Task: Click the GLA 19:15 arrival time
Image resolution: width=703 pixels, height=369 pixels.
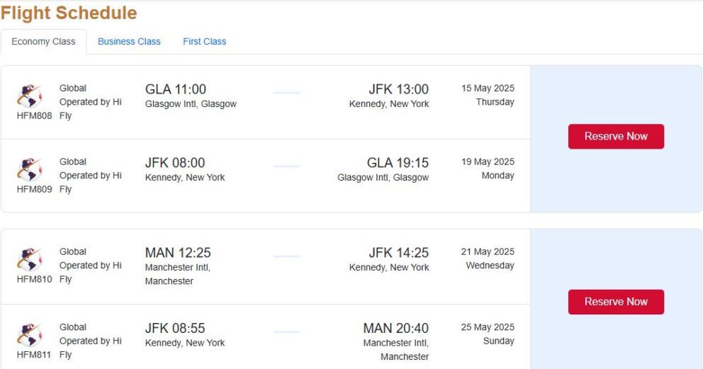Action: pos(398,163)
